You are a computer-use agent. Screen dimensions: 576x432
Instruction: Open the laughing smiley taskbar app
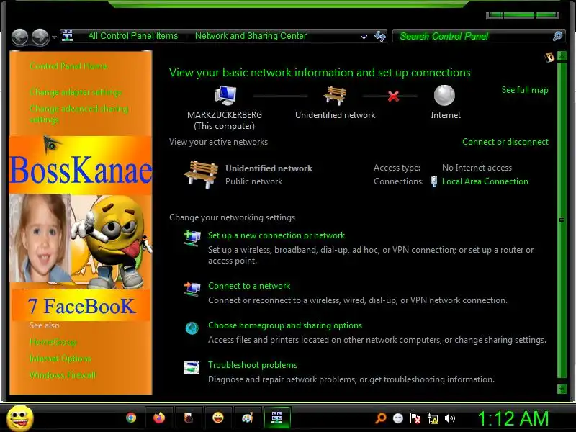(218, 418)
